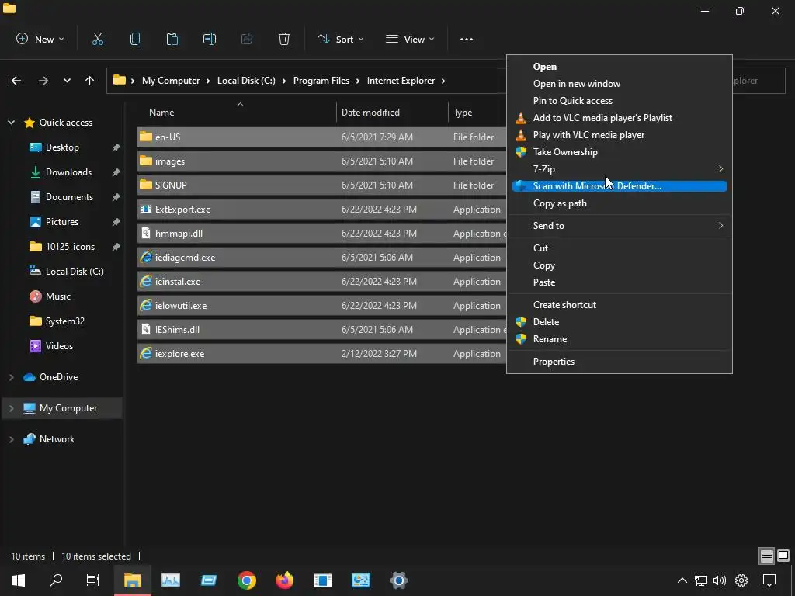
Task: Click My Computer breadcrumb in address bar
Action: coord(170,81)
